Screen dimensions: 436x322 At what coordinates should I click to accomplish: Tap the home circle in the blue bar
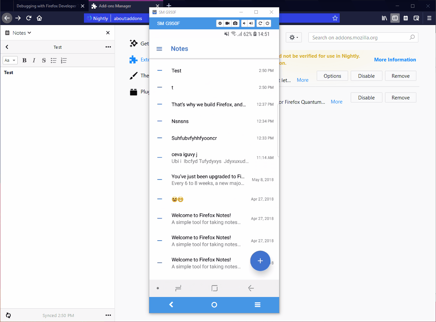tap(214, 305)
